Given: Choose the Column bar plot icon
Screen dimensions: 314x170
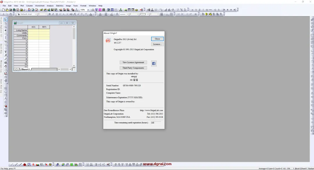Looking at the screenshot, I should point(25,164).
